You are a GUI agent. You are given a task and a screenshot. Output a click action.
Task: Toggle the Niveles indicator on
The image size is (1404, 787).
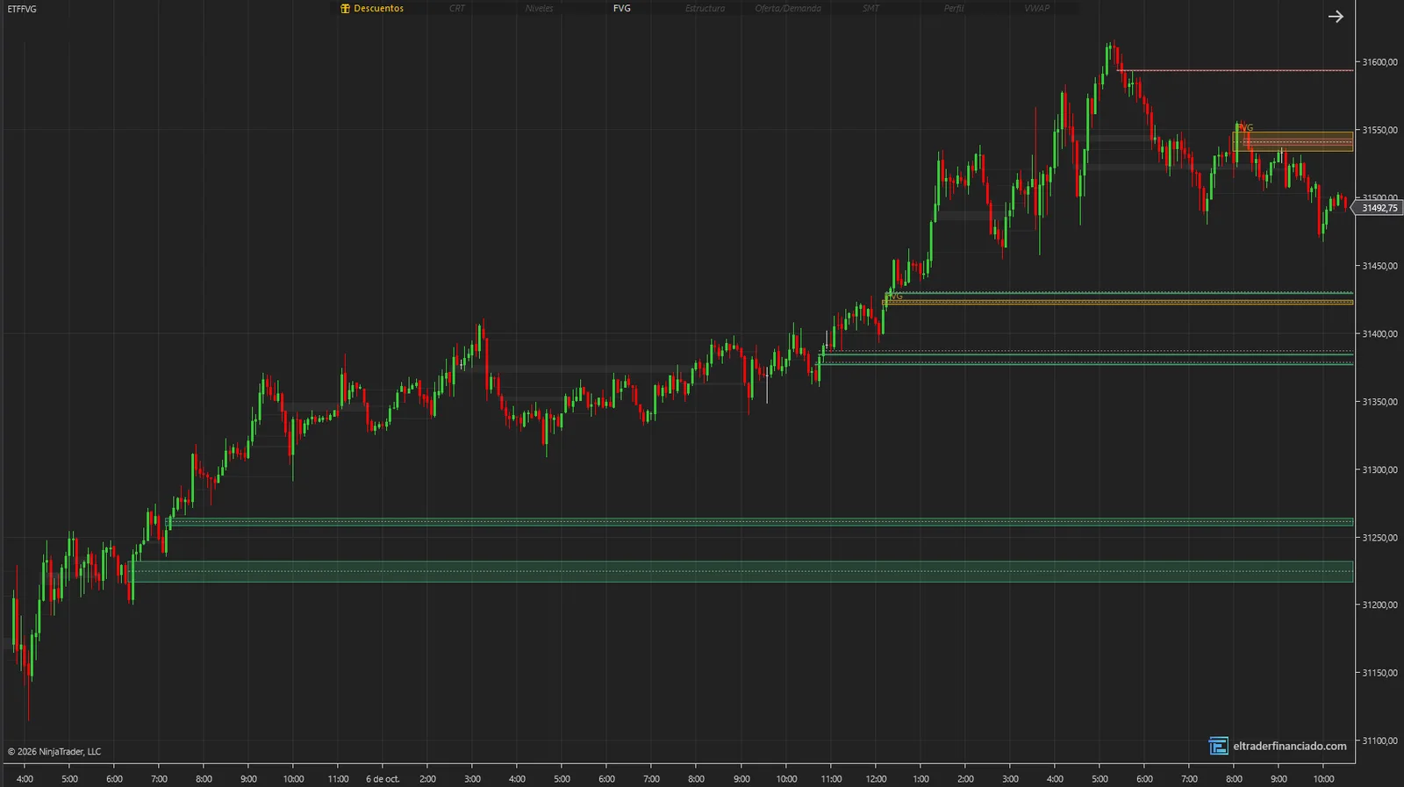540,9
